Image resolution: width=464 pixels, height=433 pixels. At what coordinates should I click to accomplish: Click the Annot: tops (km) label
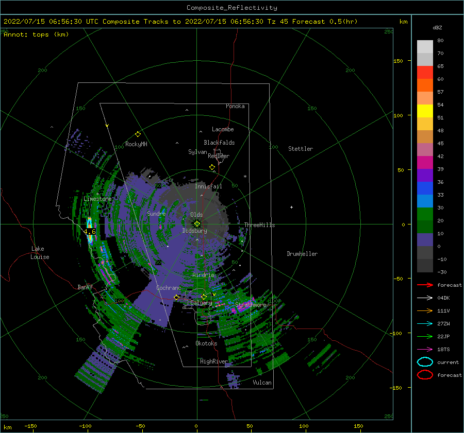tap(36, 34)
